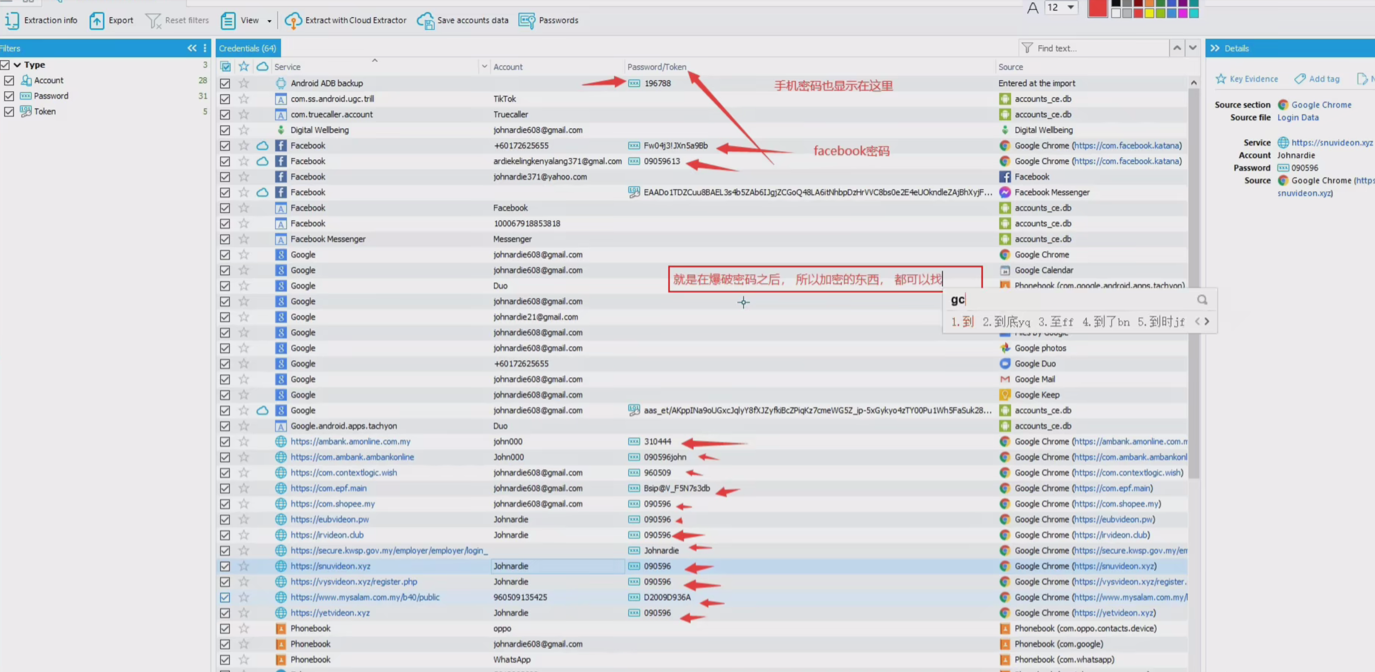Click the text tool A icon
Viewport: 1375px width, 672px height.
coord(1033,8)
